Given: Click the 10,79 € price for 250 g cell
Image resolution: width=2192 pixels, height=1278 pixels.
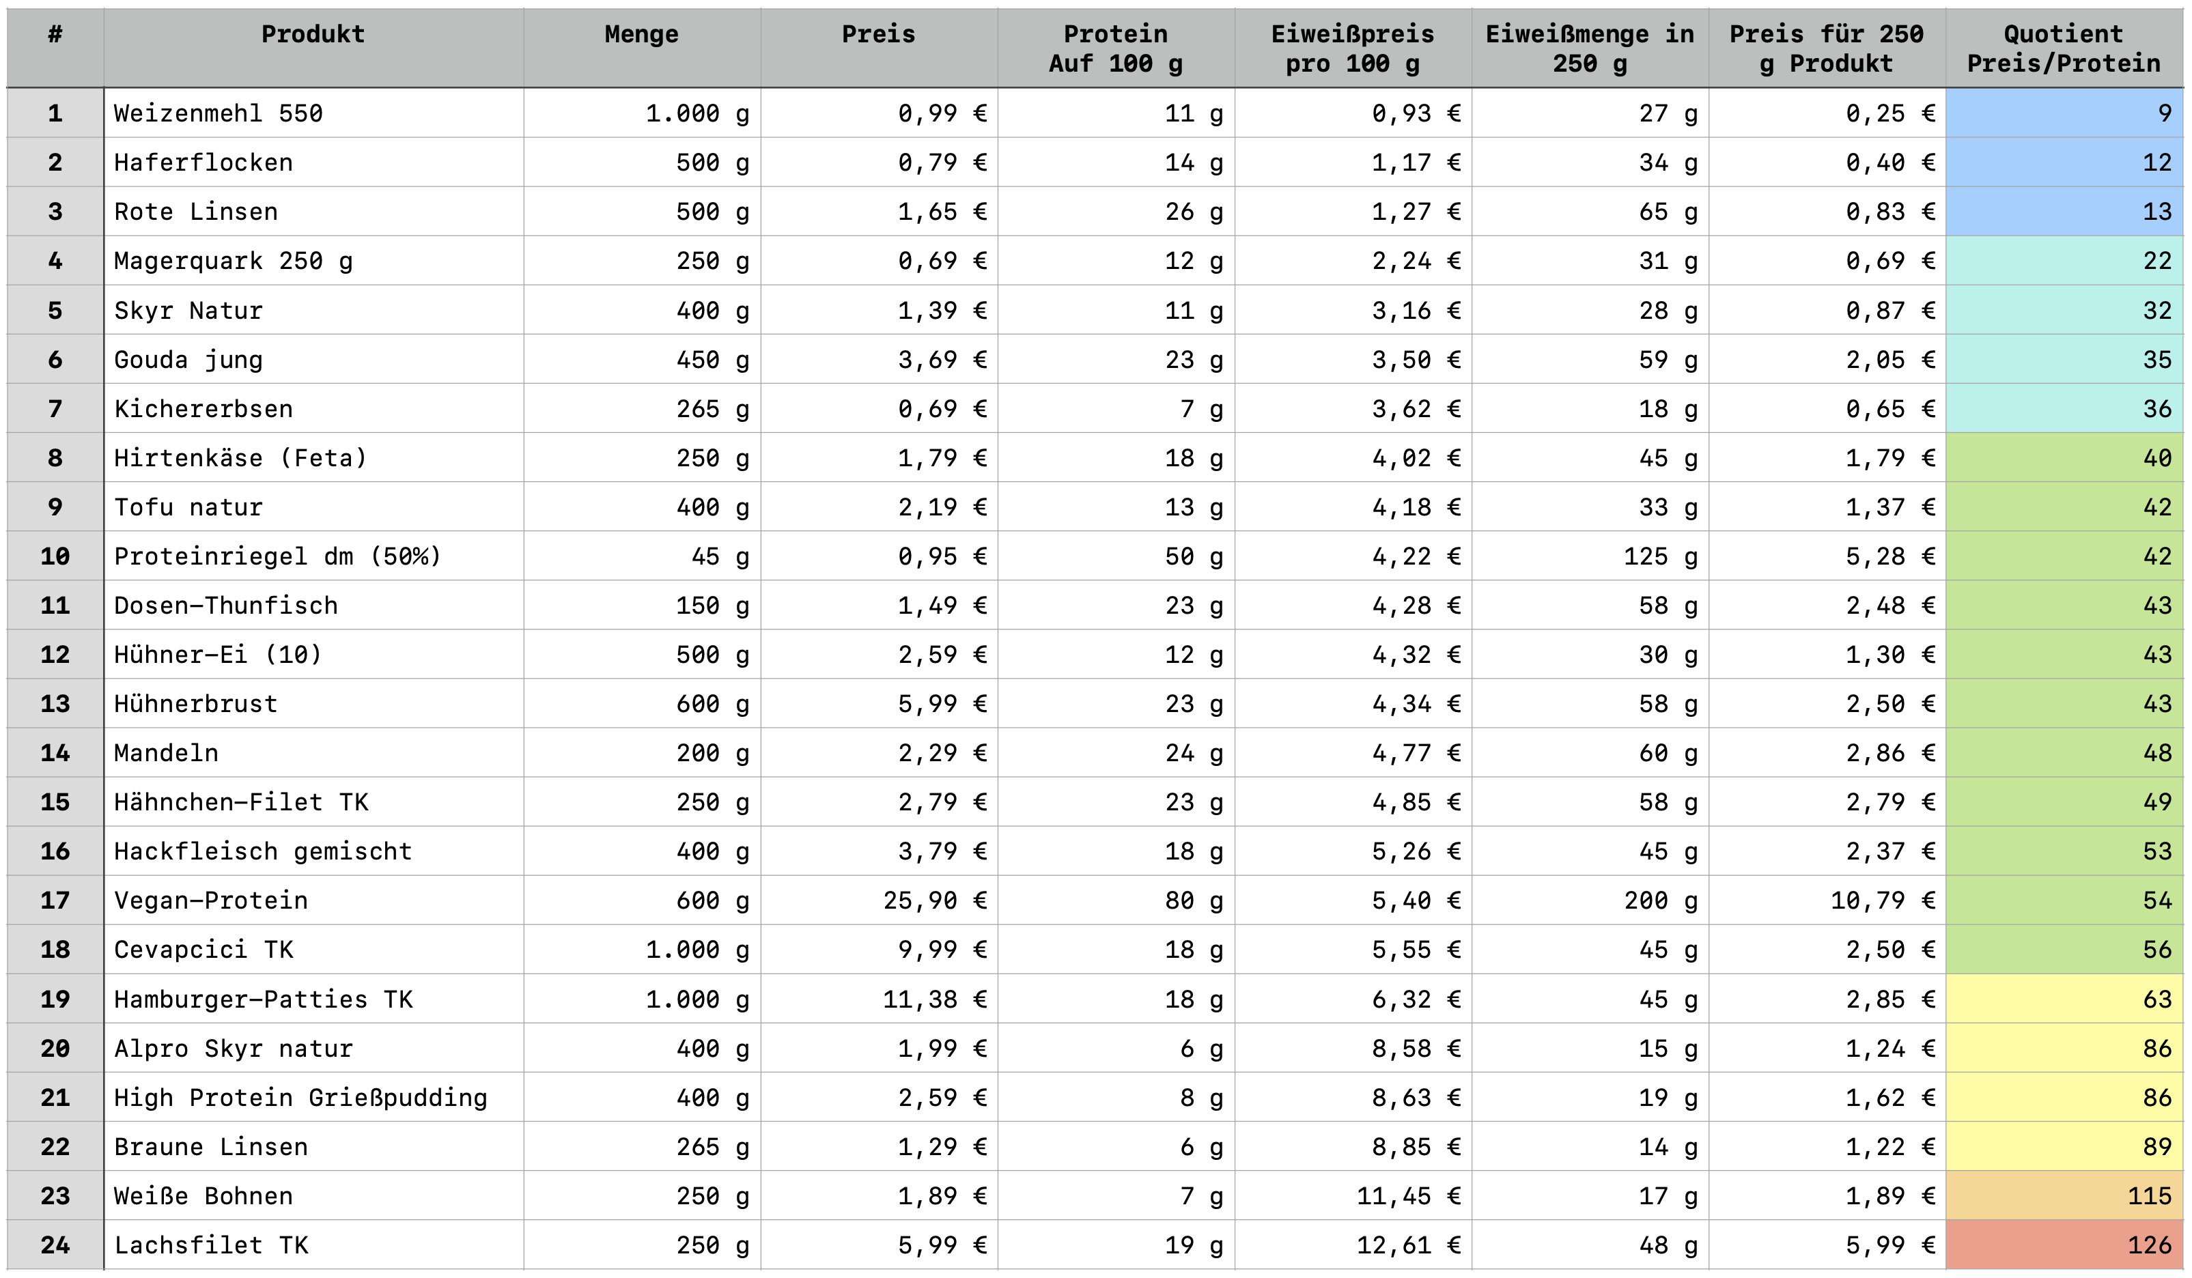Looking at the screenshot, I should click(x=1827, y=900).
